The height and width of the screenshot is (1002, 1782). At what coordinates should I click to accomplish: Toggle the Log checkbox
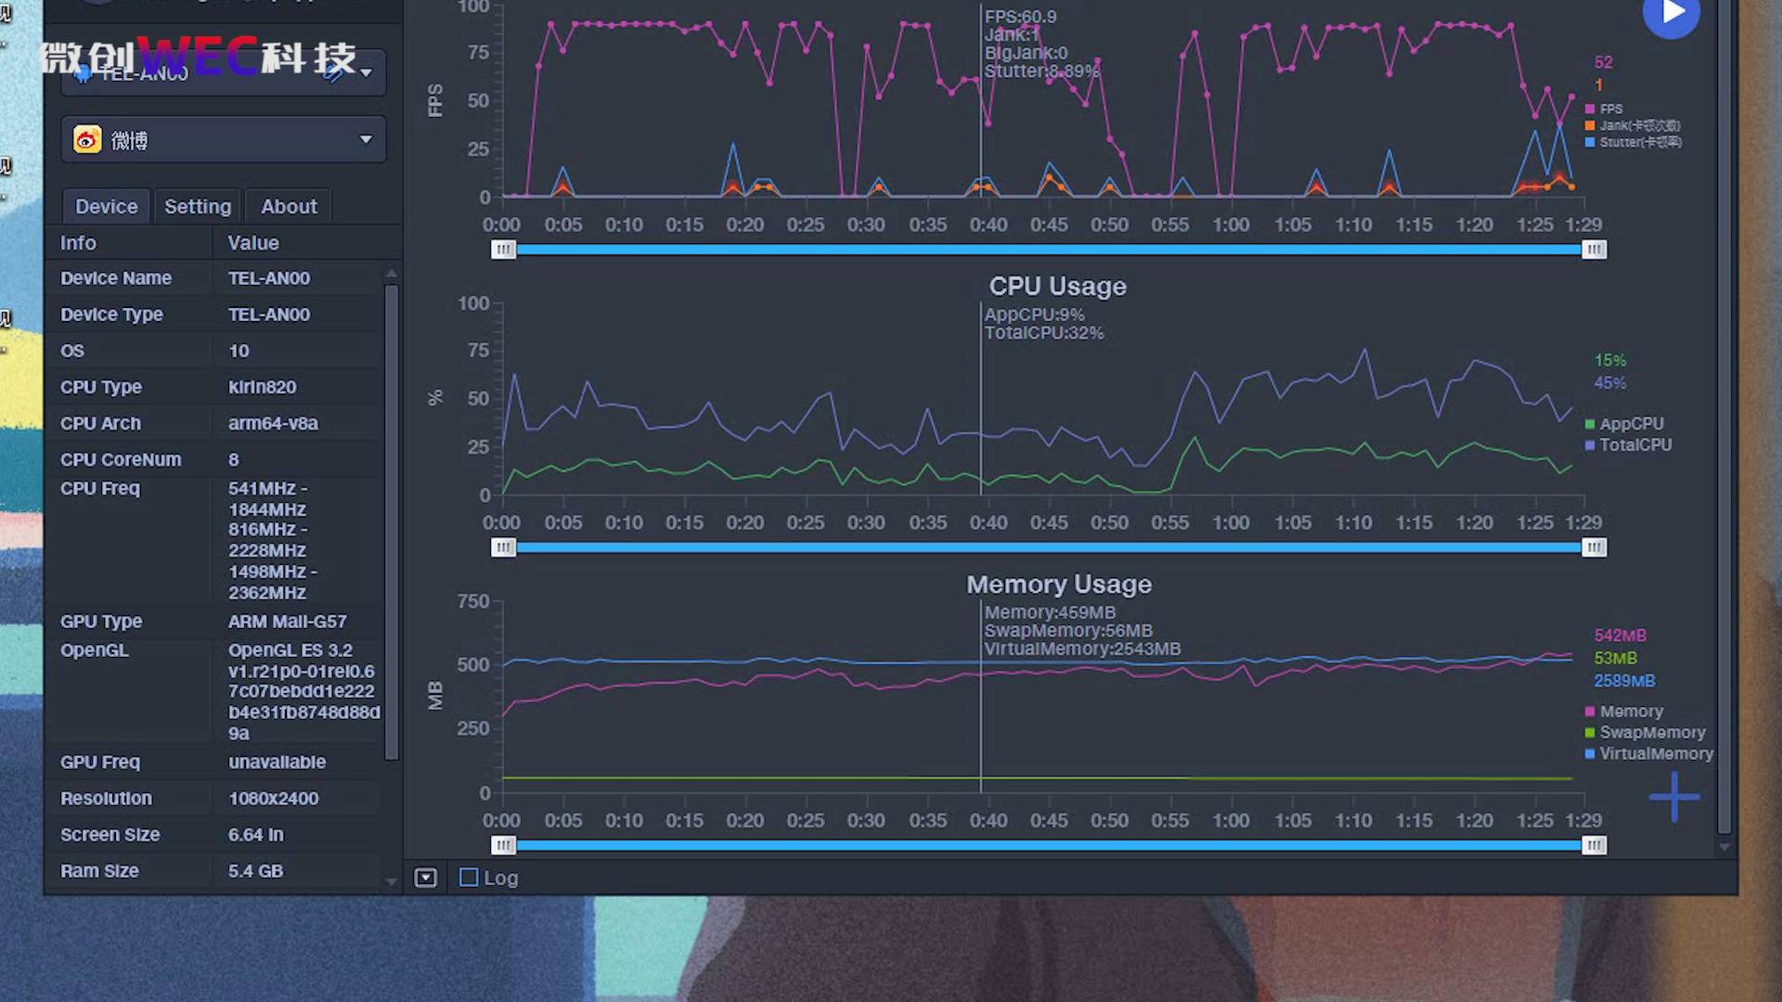point(469,877)
